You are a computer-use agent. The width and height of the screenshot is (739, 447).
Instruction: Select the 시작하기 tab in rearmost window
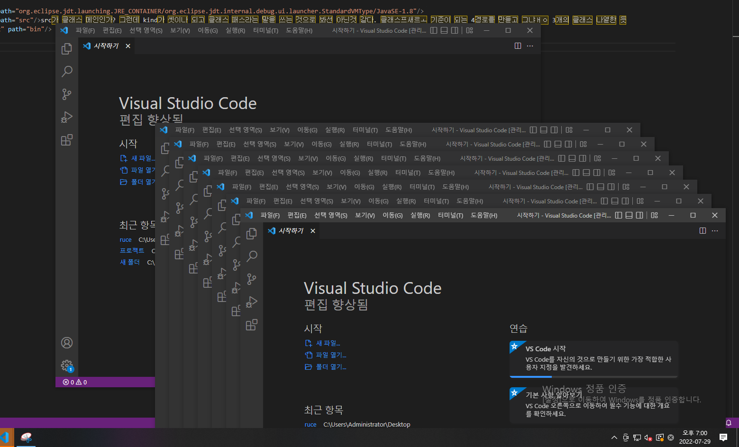click(x=106, y=46)
